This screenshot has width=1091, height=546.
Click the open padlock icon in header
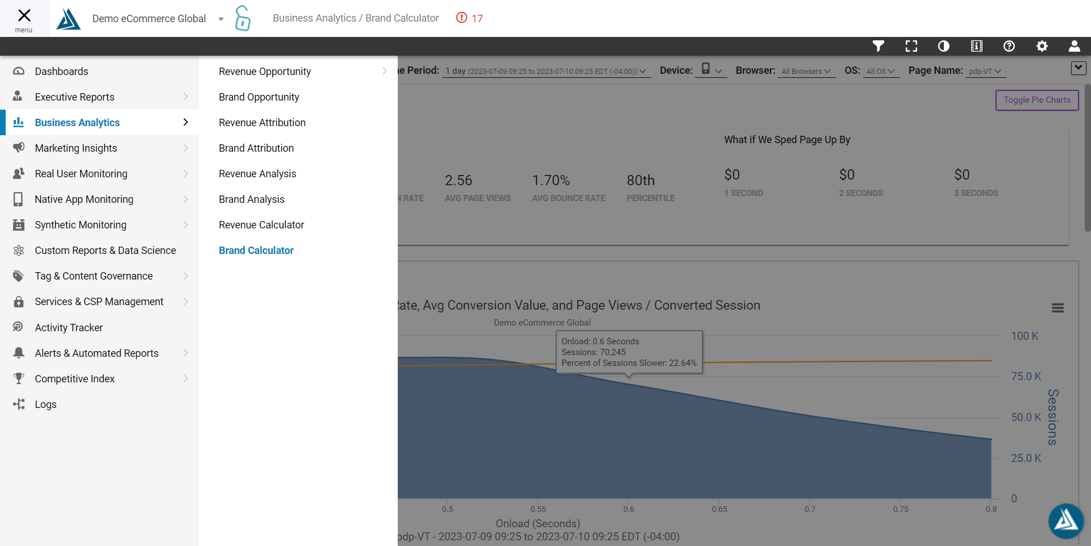[x=243, y=18]
